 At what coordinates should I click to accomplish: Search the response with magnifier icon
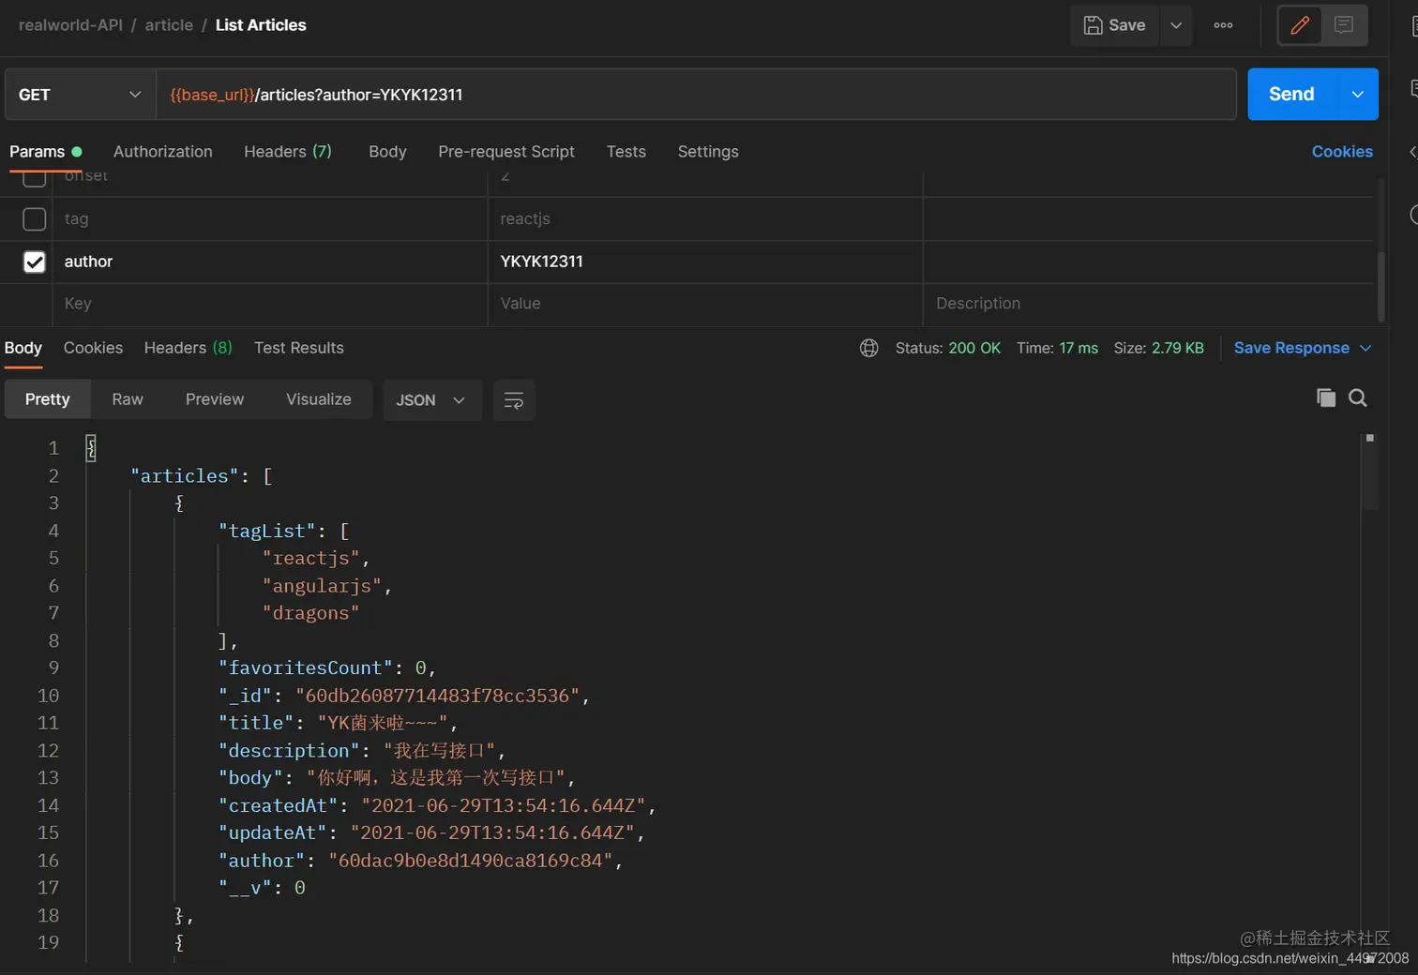(x=1357, y=397)
